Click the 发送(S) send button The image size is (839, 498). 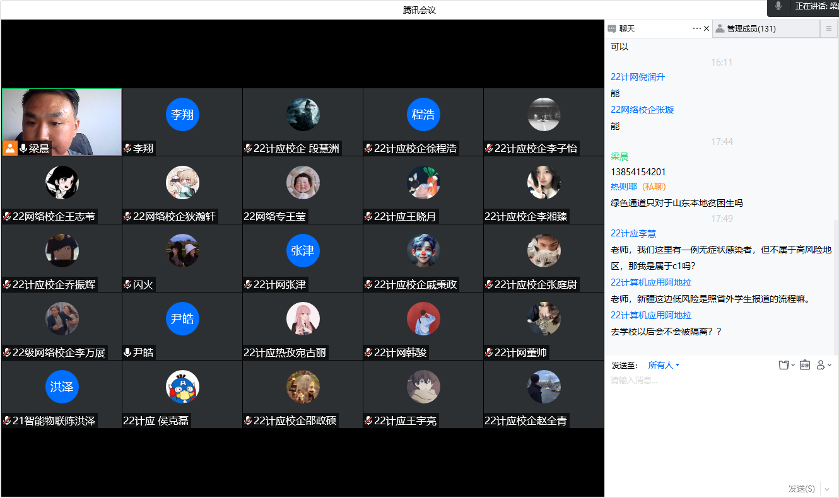801,489
